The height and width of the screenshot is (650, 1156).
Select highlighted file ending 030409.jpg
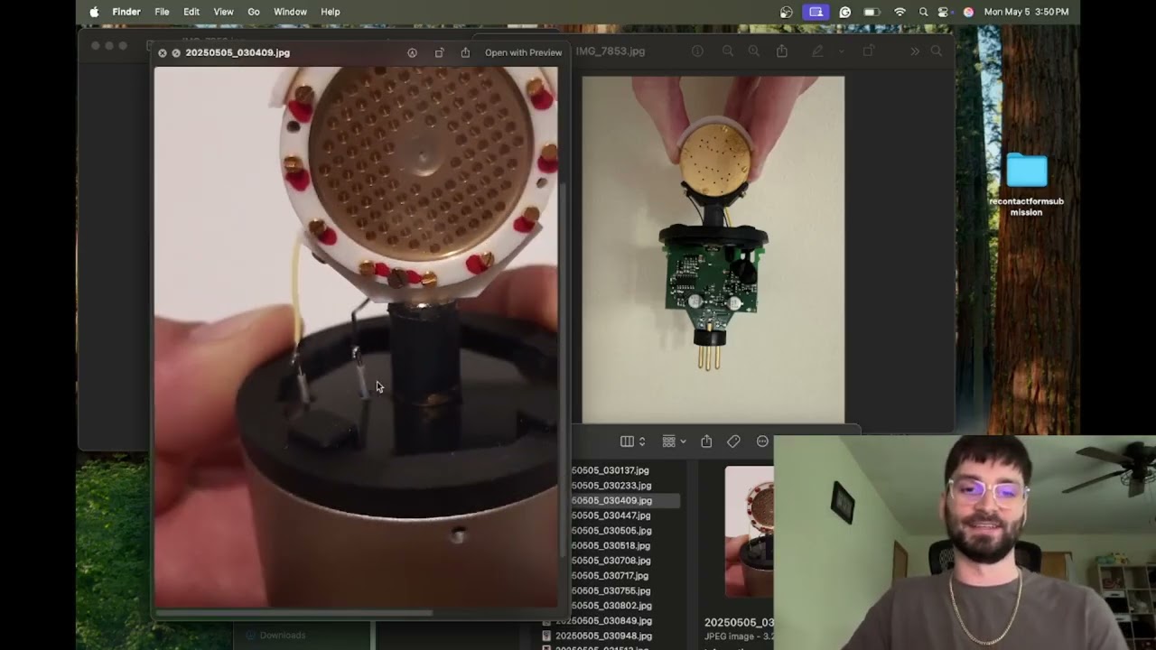[x=611, y=500]
